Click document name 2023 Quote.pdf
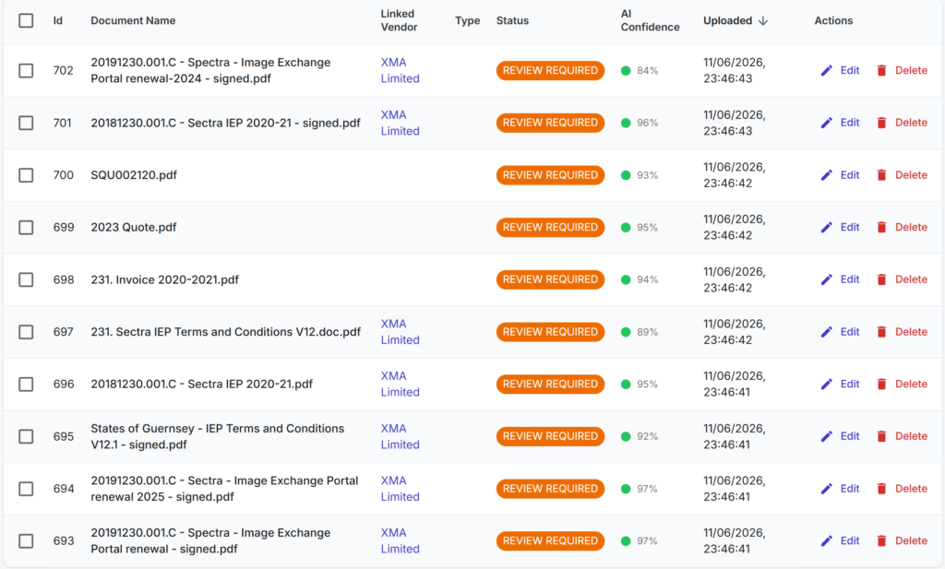This screenshot has height=569, width=945. tap(134, 227)
